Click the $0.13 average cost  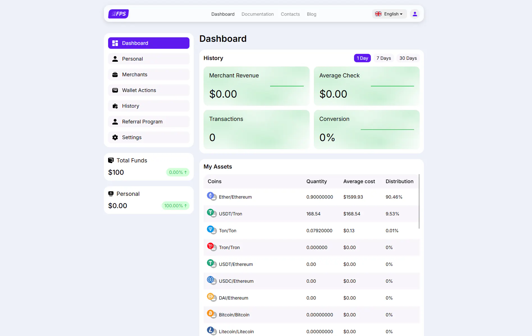pos(349,231)
